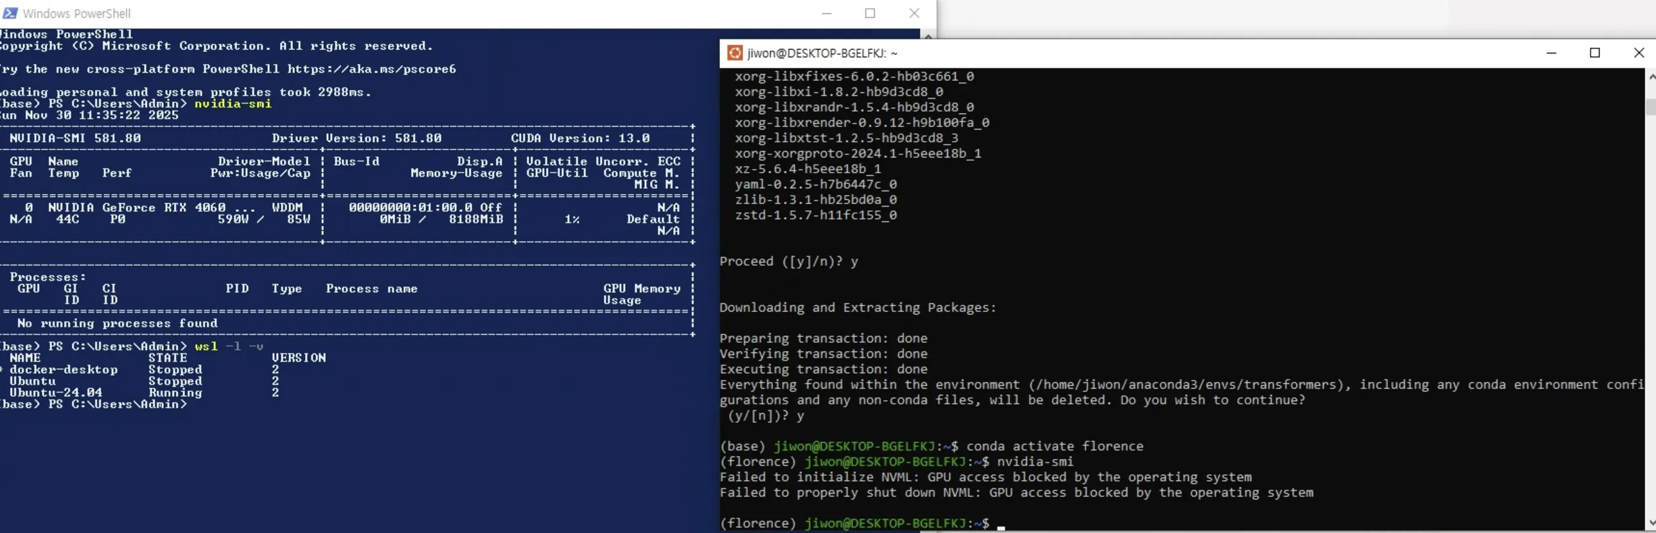The image size is (1656, 533).
Task: Maximize the Windows PowerShell window
Action: click(x=870, y=13)
